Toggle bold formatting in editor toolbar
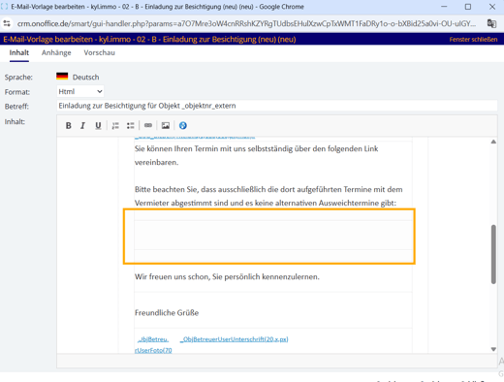The width and height of the screenshot is (504, 382). (69, 126)
